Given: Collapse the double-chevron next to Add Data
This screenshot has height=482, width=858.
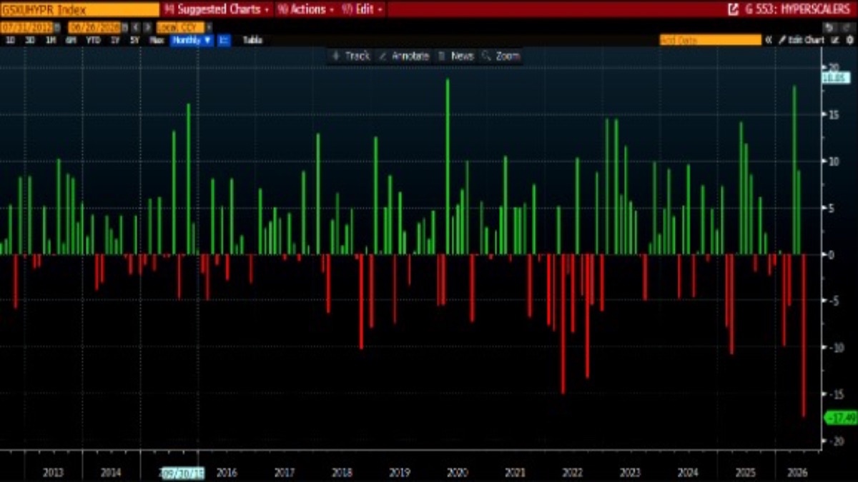Looking at the screenshot, I should point(769,41).
